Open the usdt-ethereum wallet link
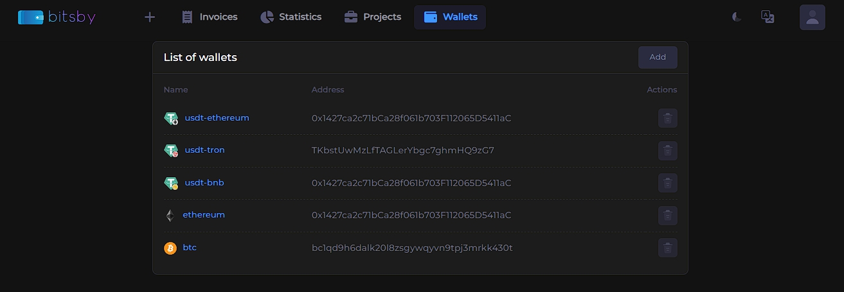Viewport: 844px width, 292px height. coord(217,118)
